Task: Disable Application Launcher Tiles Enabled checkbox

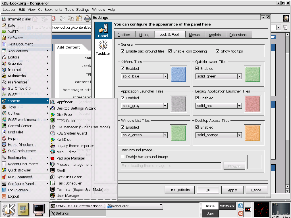Action: click(122, 98)
